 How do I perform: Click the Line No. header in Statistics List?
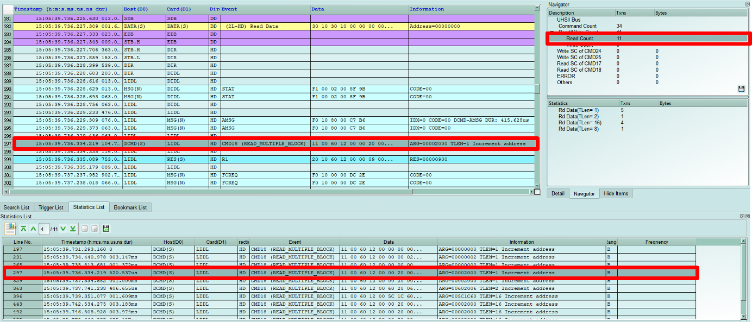(23, 242)
